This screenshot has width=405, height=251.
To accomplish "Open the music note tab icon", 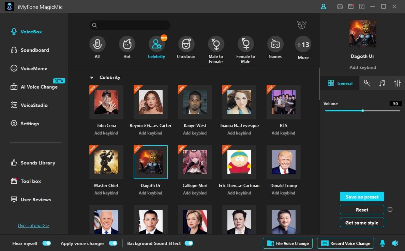I will (382, 83).
